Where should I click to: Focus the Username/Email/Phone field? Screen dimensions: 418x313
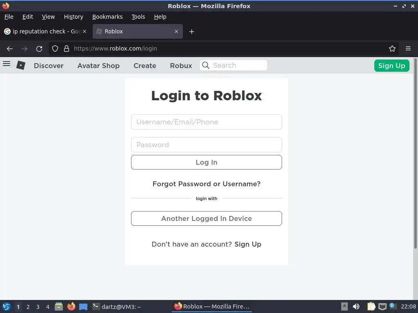pyautogui.click(x=206, y=122)
